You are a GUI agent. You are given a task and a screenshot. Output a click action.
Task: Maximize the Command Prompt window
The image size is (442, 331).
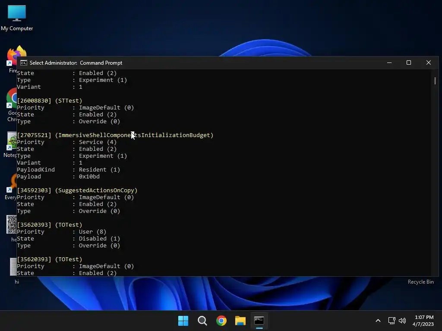[409, 63]
